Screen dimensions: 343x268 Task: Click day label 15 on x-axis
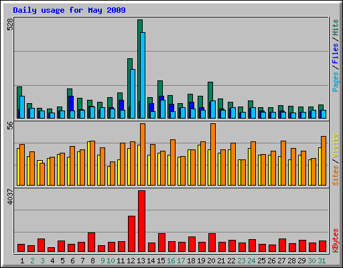click(161, 261)
